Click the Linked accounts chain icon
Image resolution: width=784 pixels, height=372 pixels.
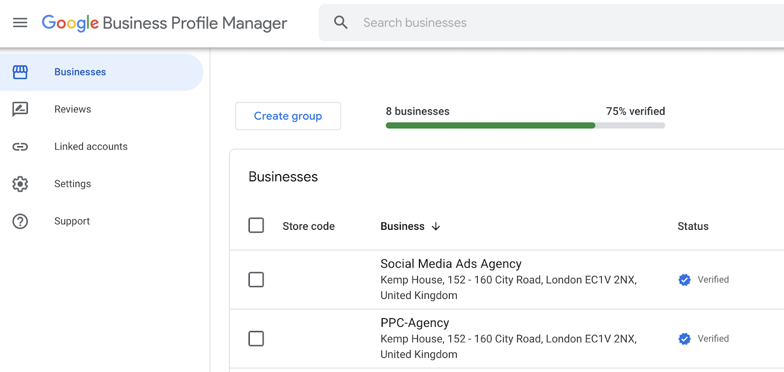coord(20,147)
